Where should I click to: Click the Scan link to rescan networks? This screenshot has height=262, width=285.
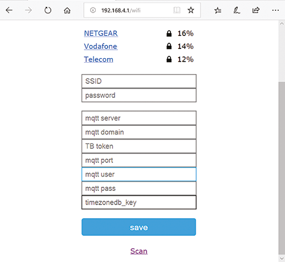click(x=139, y=251)
